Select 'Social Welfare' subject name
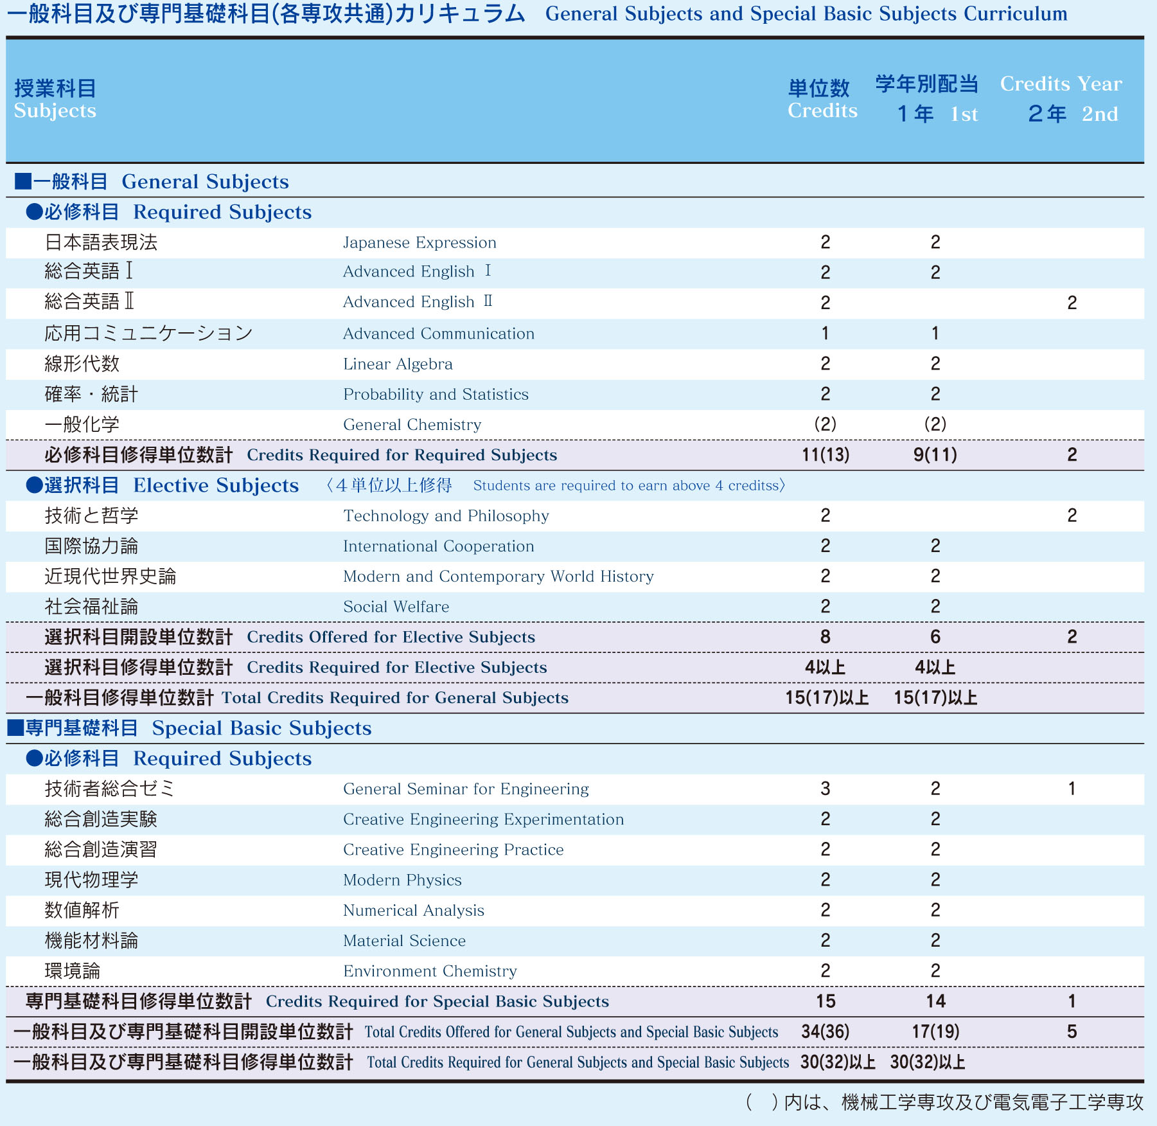The image size is (1157, 1126). click(x=396, y=606)
